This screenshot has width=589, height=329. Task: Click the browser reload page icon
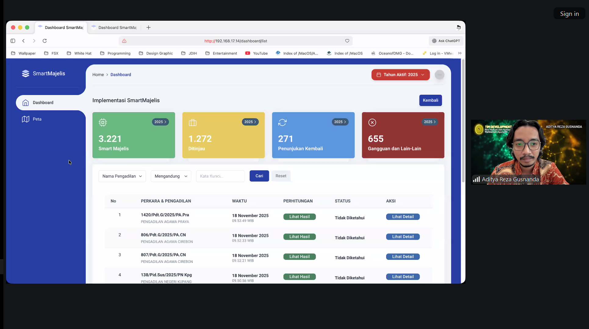pyautogui.click(x=45, y=41)
